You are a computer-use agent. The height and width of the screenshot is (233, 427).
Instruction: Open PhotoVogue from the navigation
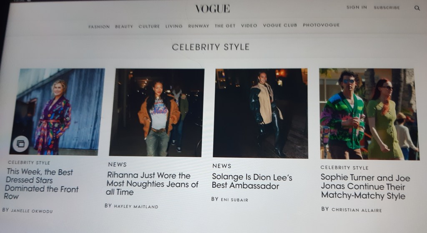point(321,25)
